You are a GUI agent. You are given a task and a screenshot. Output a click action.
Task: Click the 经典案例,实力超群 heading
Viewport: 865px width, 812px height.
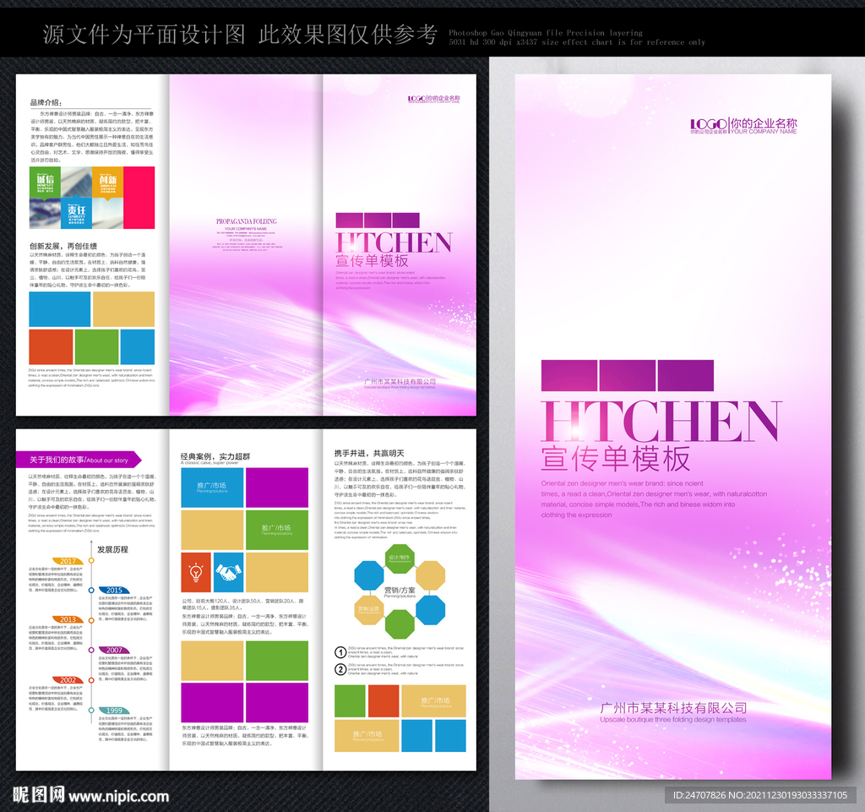[x=215, y=456]
